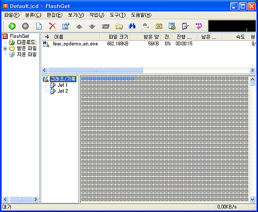Delete selected download with red X
Viewport: 258px width, 212px height.
[52, 26]
